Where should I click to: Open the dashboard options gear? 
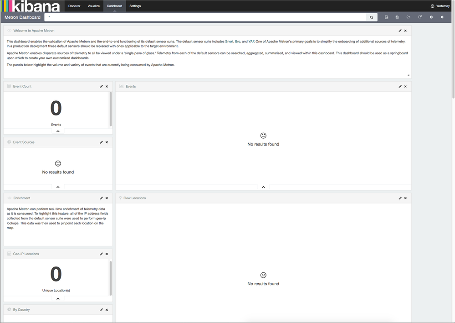(x=441, y=17)
